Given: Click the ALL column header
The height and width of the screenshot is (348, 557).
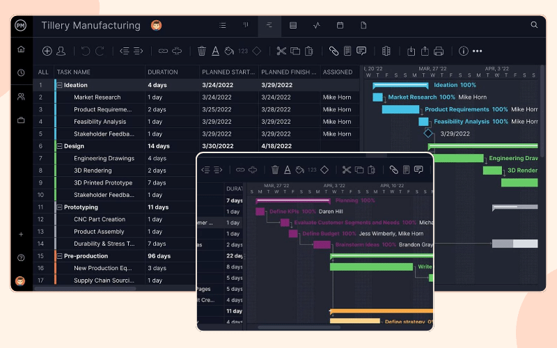Looking at the screenshot, I should point(43,72).
